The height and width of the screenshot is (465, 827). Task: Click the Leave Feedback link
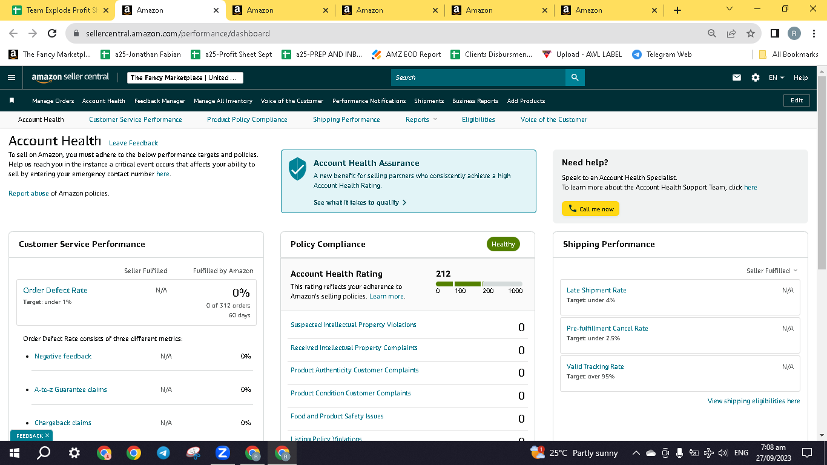(133, 143)
